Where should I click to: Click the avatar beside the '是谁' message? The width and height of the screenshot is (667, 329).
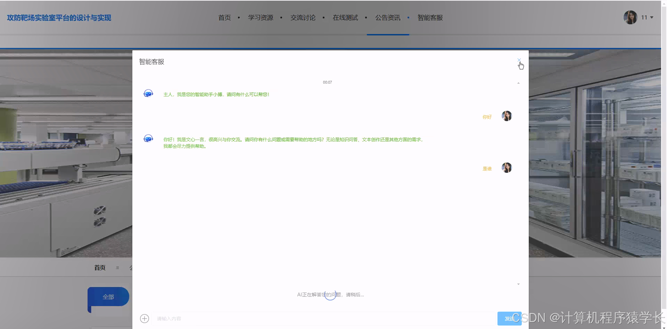[507, 168]
